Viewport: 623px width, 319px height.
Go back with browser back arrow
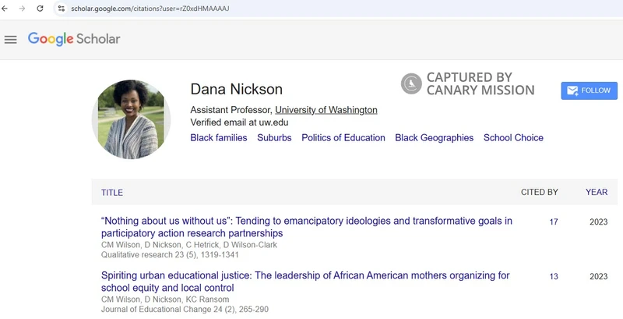[x=5, y=9]
